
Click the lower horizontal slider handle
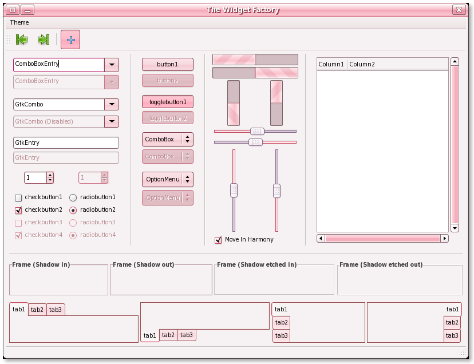tap(255, 142)
